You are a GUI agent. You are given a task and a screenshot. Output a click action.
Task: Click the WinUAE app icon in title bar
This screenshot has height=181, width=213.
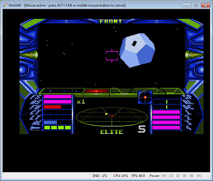(5, 5)
